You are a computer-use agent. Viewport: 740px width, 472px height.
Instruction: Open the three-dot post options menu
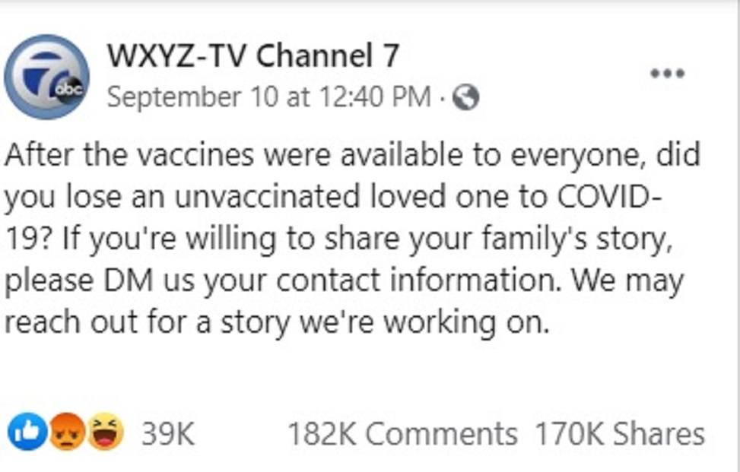click(x=667, y=74)
